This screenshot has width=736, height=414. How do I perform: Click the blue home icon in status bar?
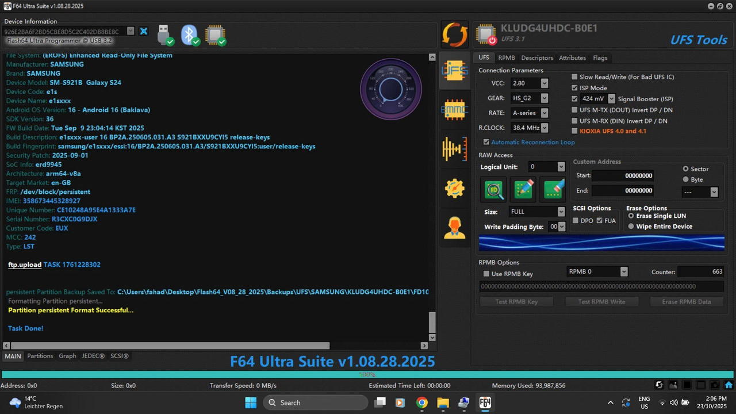click(x=729, y=385)
